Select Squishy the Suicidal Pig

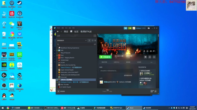(x=68, y=65)
